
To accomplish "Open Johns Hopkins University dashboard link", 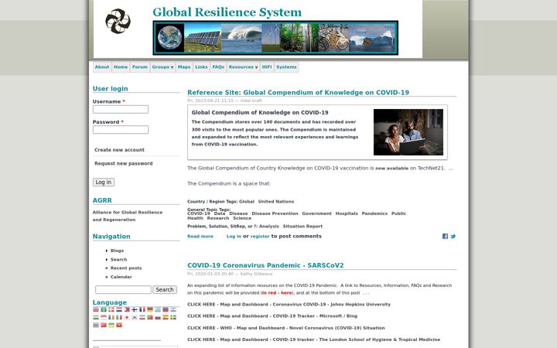I will [289, 305].
